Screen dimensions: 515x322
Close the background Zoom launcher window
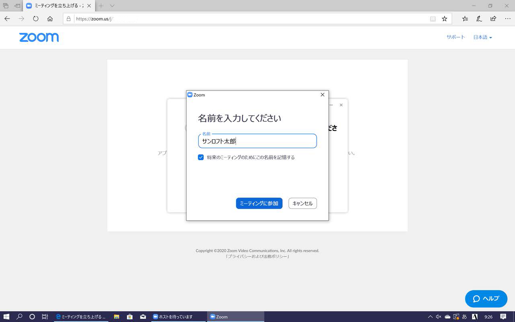[341, 105]
